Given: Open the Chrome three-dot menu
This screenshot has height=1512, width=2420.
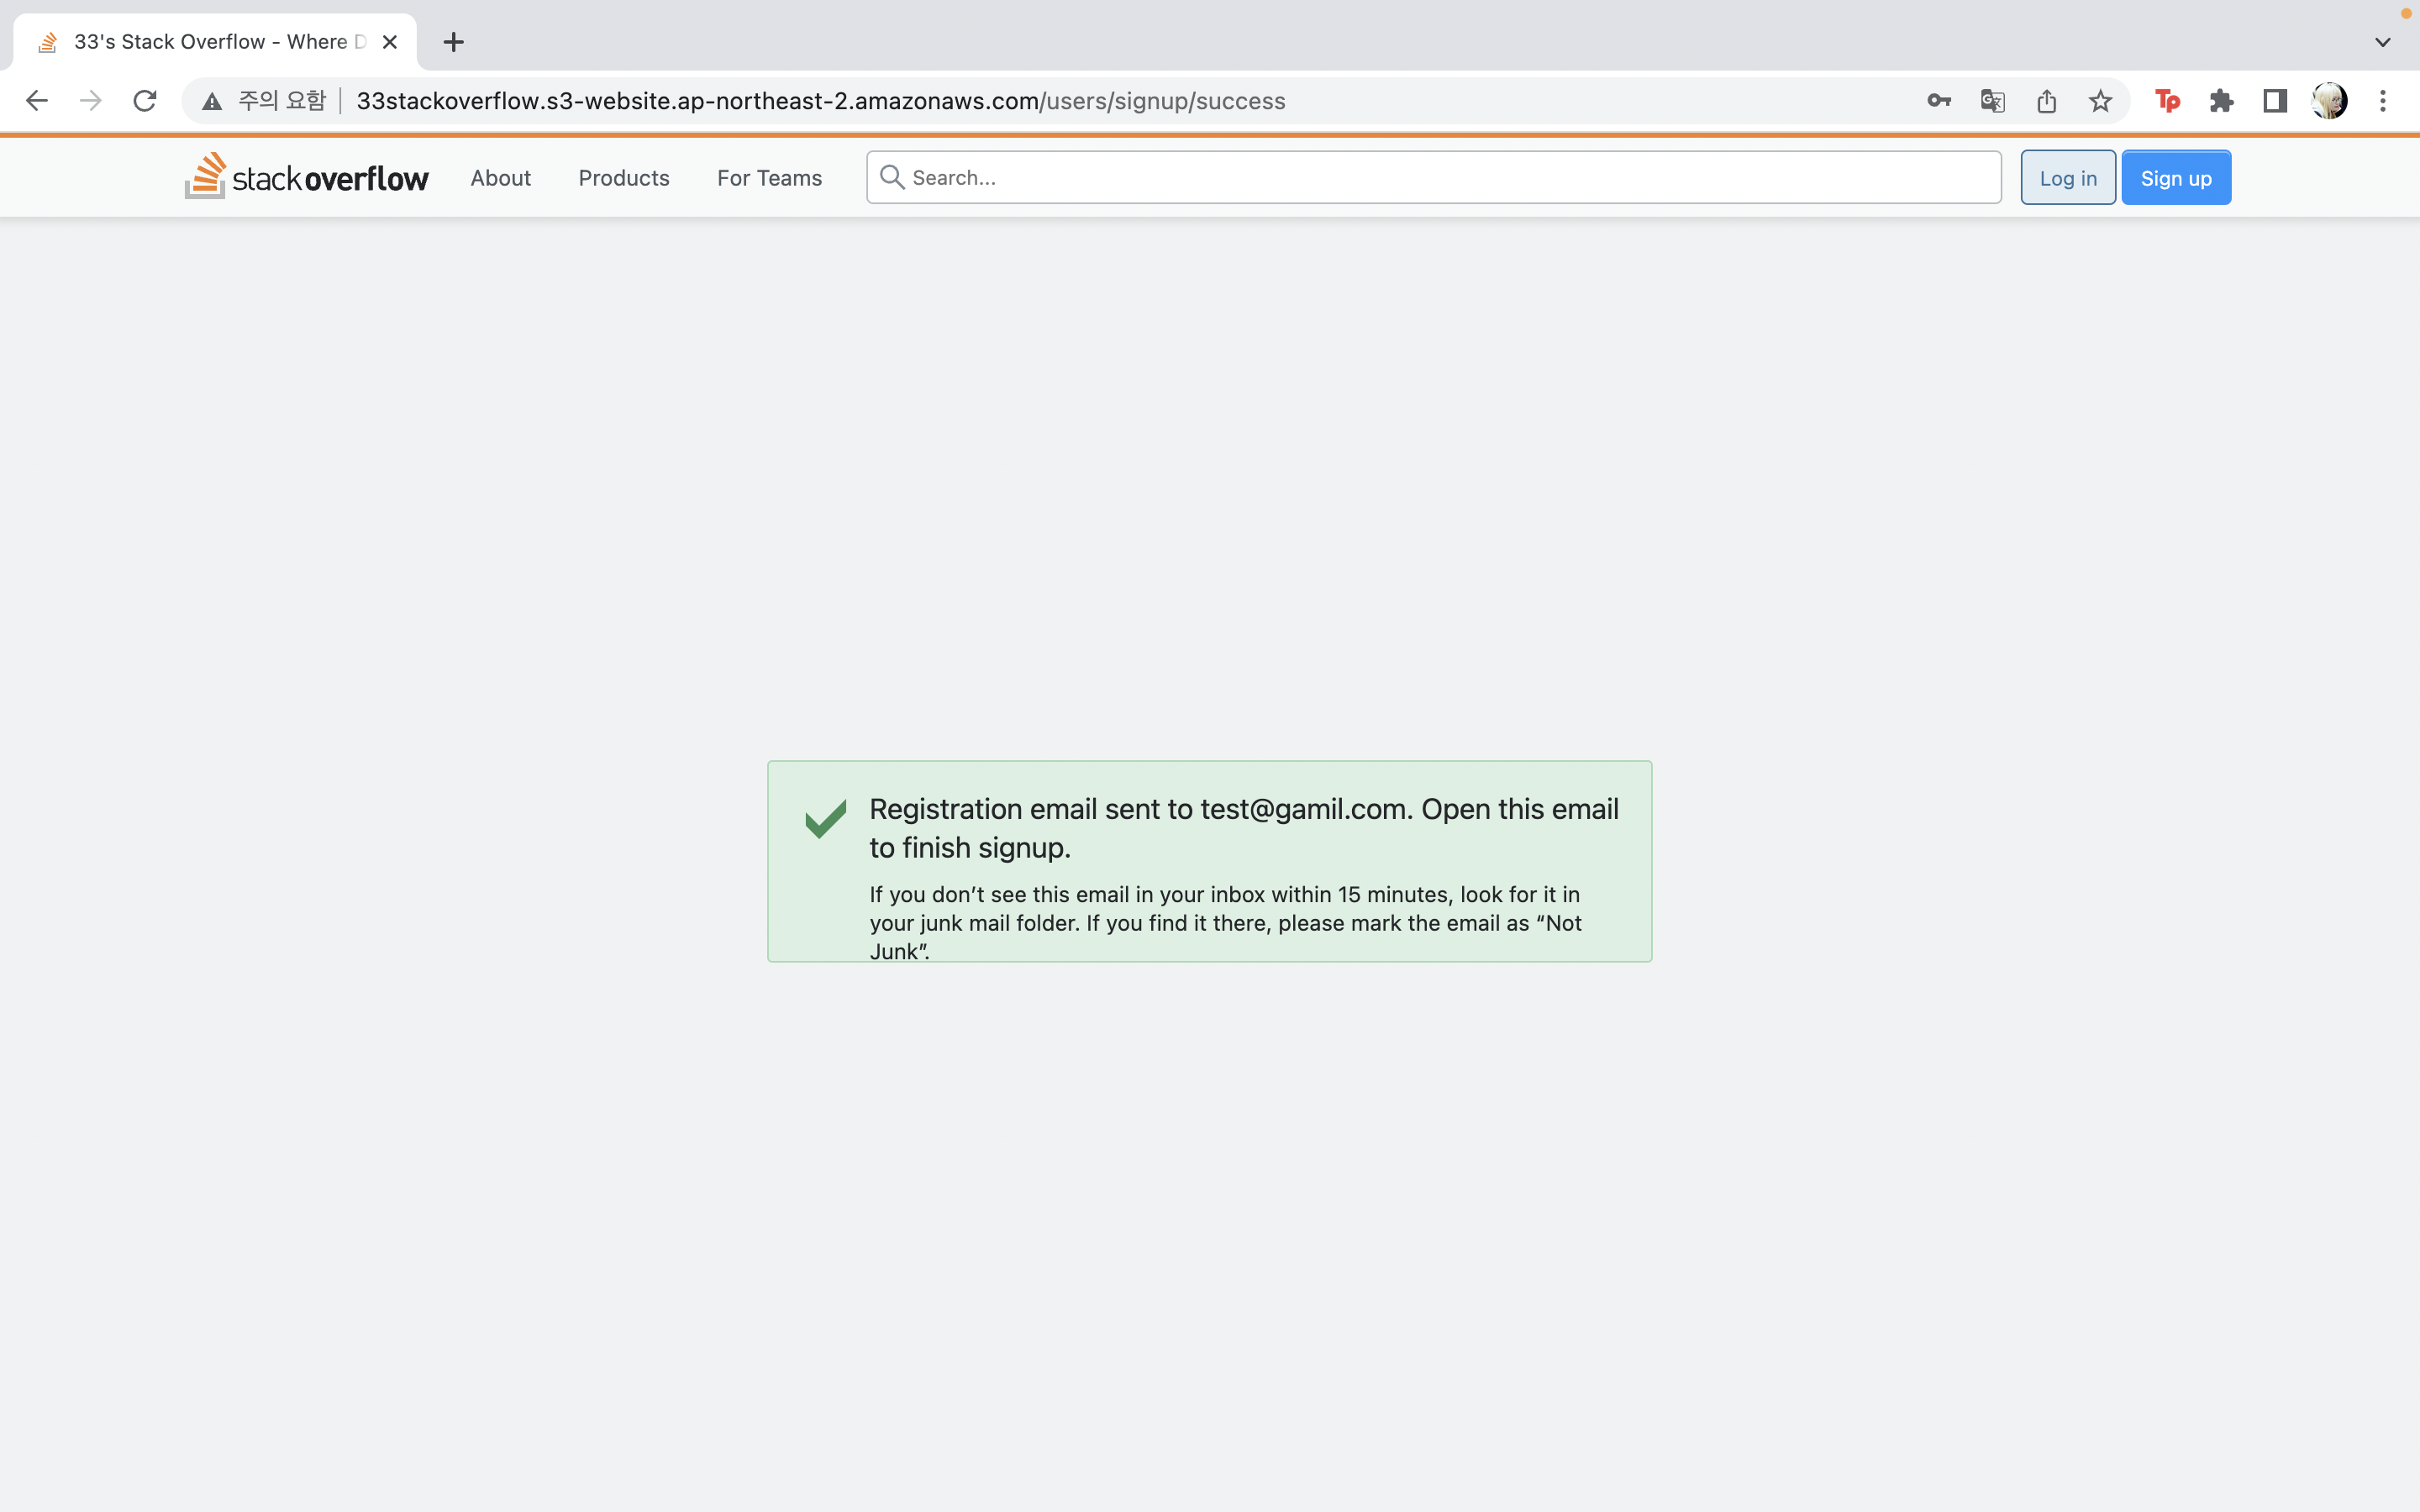Looking at the screenshot, I should click(x=2383, y=101).
